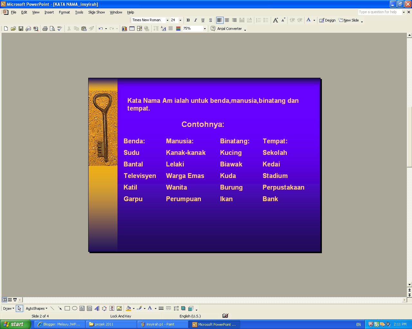Viewport: 412px width, 329px height.
Task: Save the presentation with the floppy icon
Action: tap(21, 29)
